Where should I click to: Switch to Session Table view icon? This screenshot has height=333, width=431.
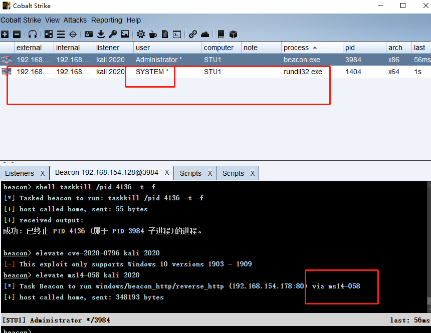pyautogui.click(x=61, y=35)
